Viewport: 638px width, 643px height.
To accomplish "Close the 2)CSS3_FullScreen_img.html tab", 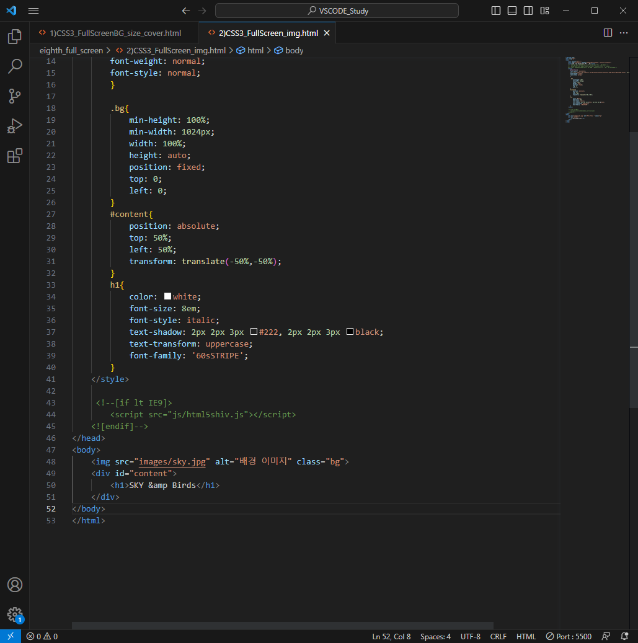I will pos(327,33).
